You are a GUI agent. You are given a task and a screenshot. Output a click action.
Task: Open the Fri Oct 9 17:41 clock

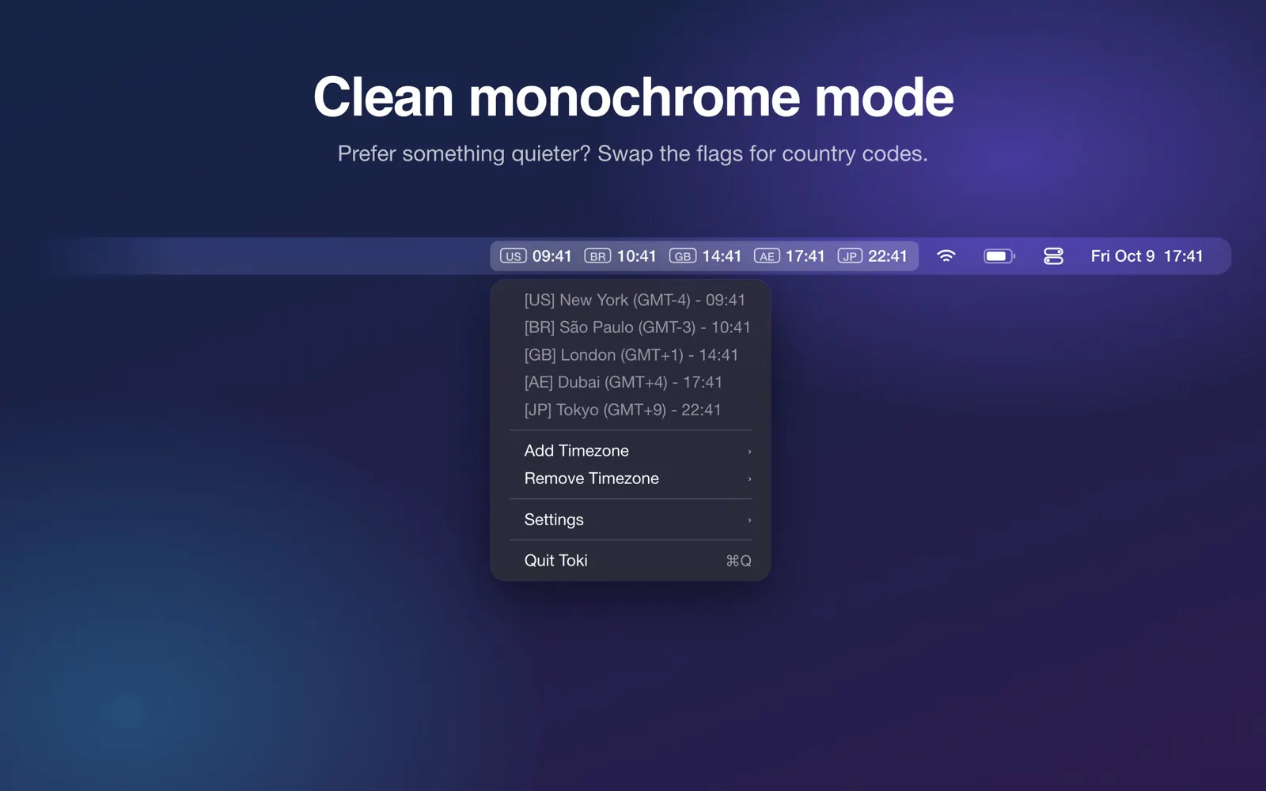pyautogui.click(x=1147, y=256)
